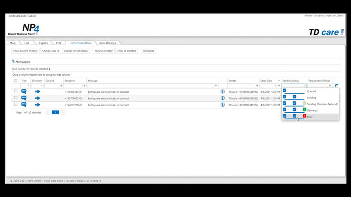
Task: Click the Show column chooser button
Action: (x=25, y=51)
